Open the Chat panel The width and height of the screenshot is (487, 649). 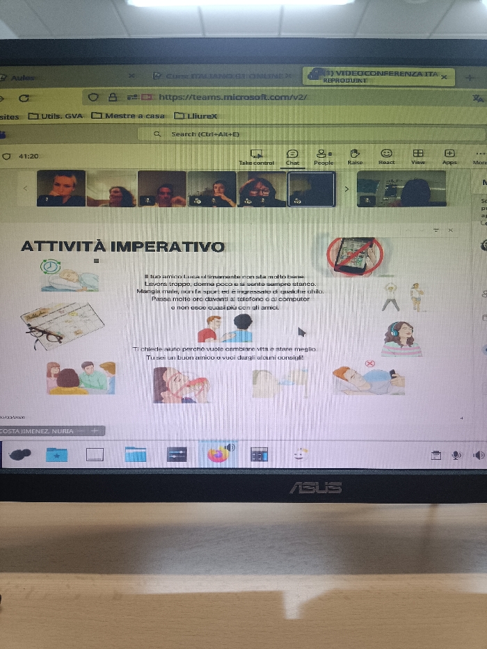pos(292,158)
